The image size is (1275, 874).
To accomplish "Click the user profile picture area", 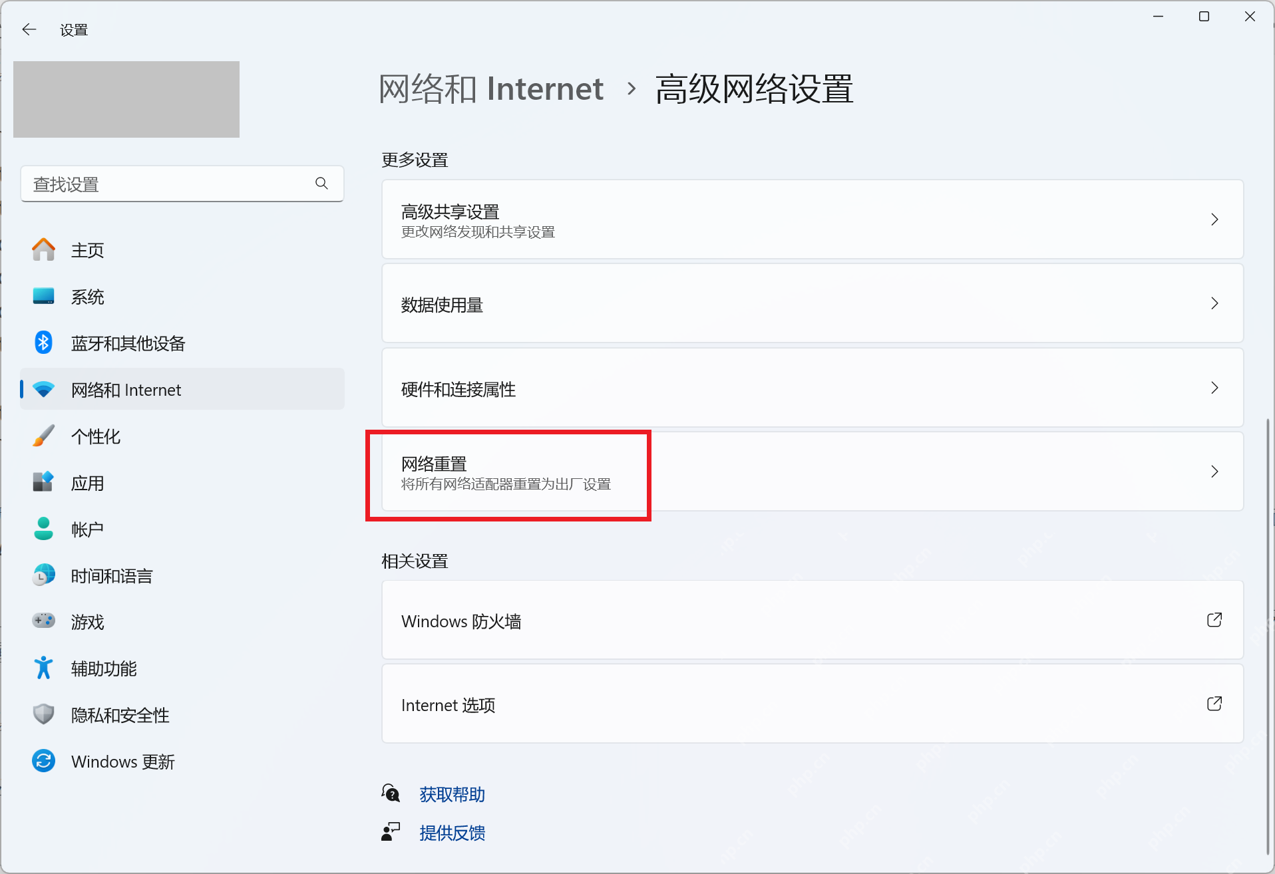I will (x=126, y=100).
